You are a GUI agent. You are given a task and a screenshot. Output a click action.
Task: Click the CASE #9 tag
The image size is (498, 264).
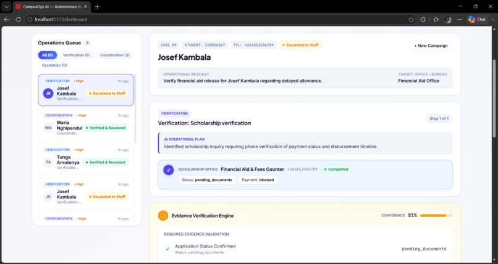pyautogui.click(x=168, y=45)
